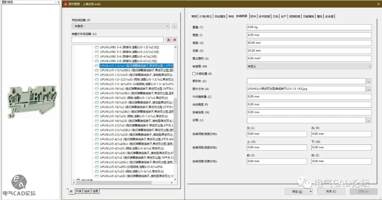Open field filter browse (...) button
The height and width of the screenshot is (200, 382).
point(174,27)
